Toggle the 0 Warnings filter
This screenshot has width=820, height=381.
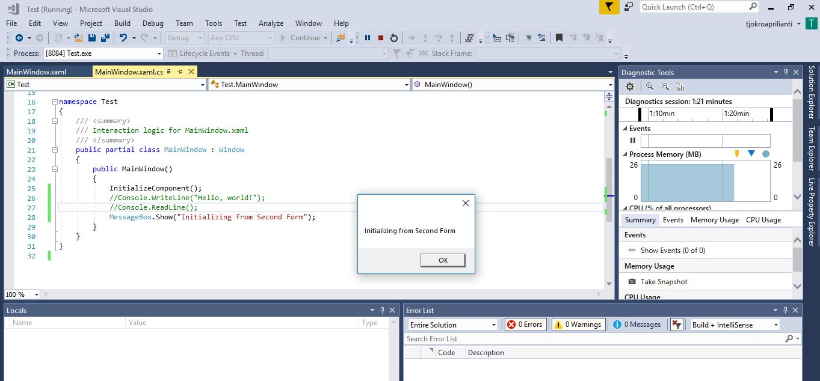click(578, 325)
